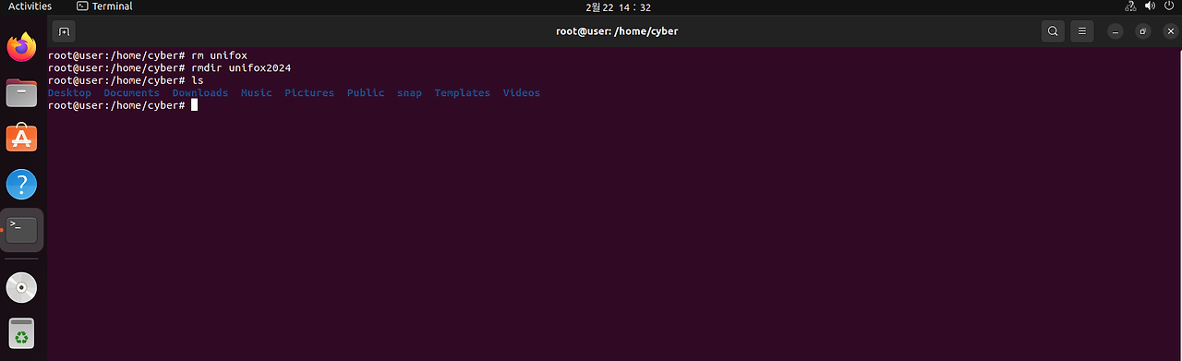1182x361 pixels.
Task: Minimize the terminal window
Action: click(x=1116, y=31)
